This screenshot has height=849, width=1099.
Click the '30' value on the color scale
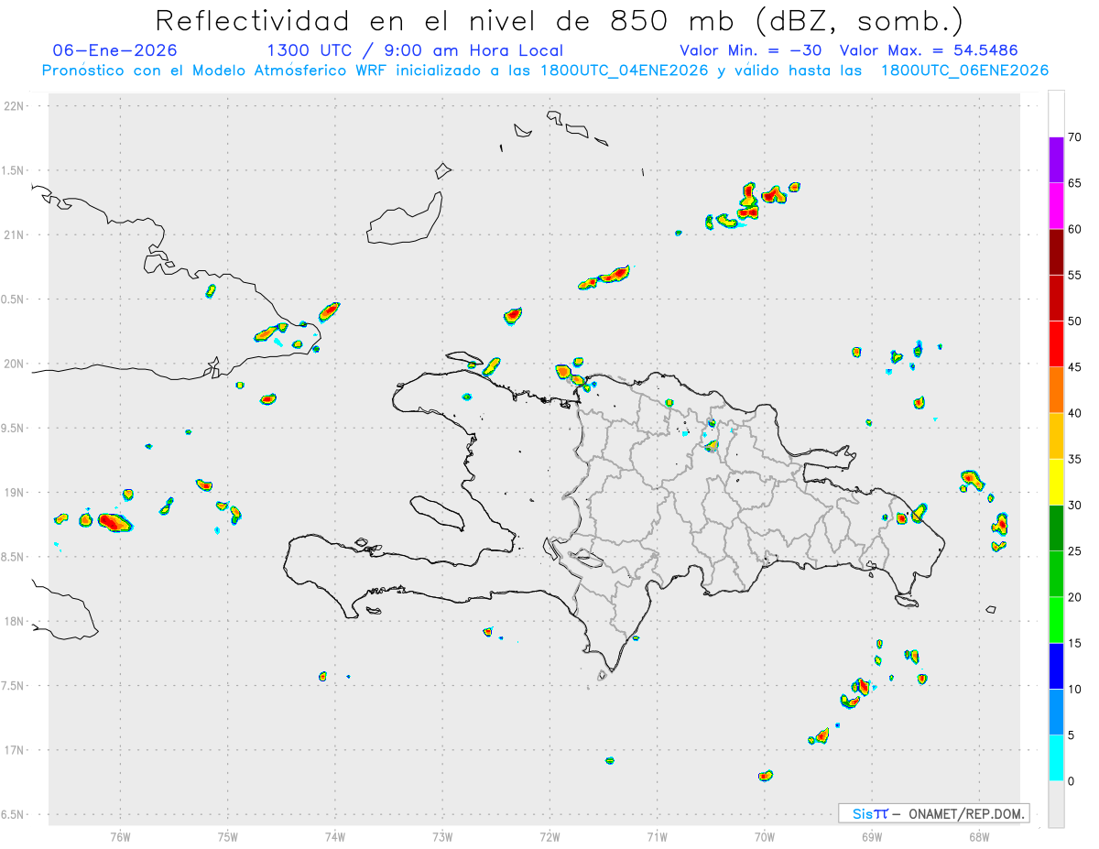click(x=1074, y=505)
